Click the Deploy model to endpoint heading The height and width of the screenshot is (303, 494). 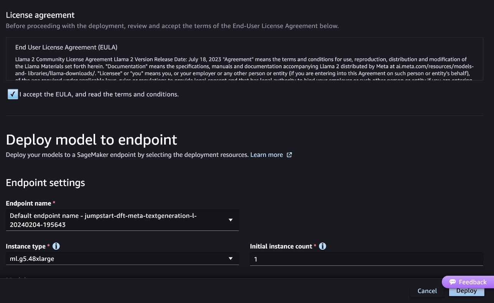92,140
